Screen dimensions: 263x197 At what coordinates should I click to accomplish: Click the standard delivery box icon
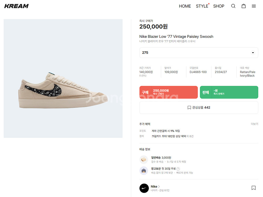click(x=144, y=159)
